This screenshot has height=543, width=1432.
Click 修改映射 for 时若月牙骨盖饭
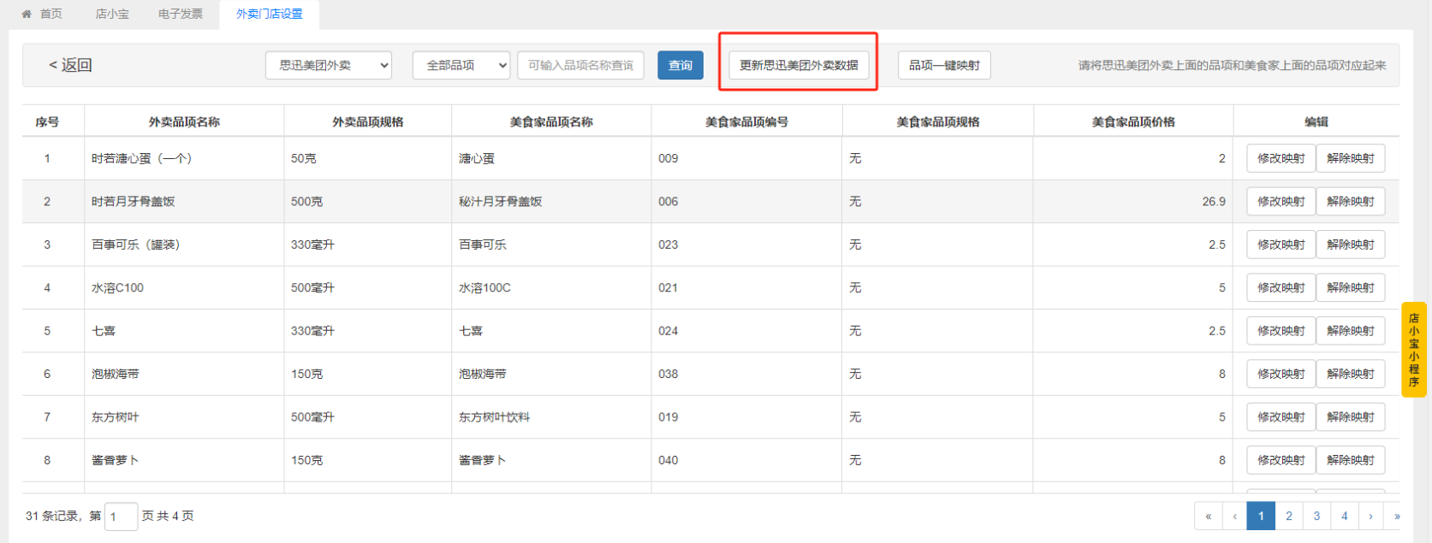(x=1280, y=202)
